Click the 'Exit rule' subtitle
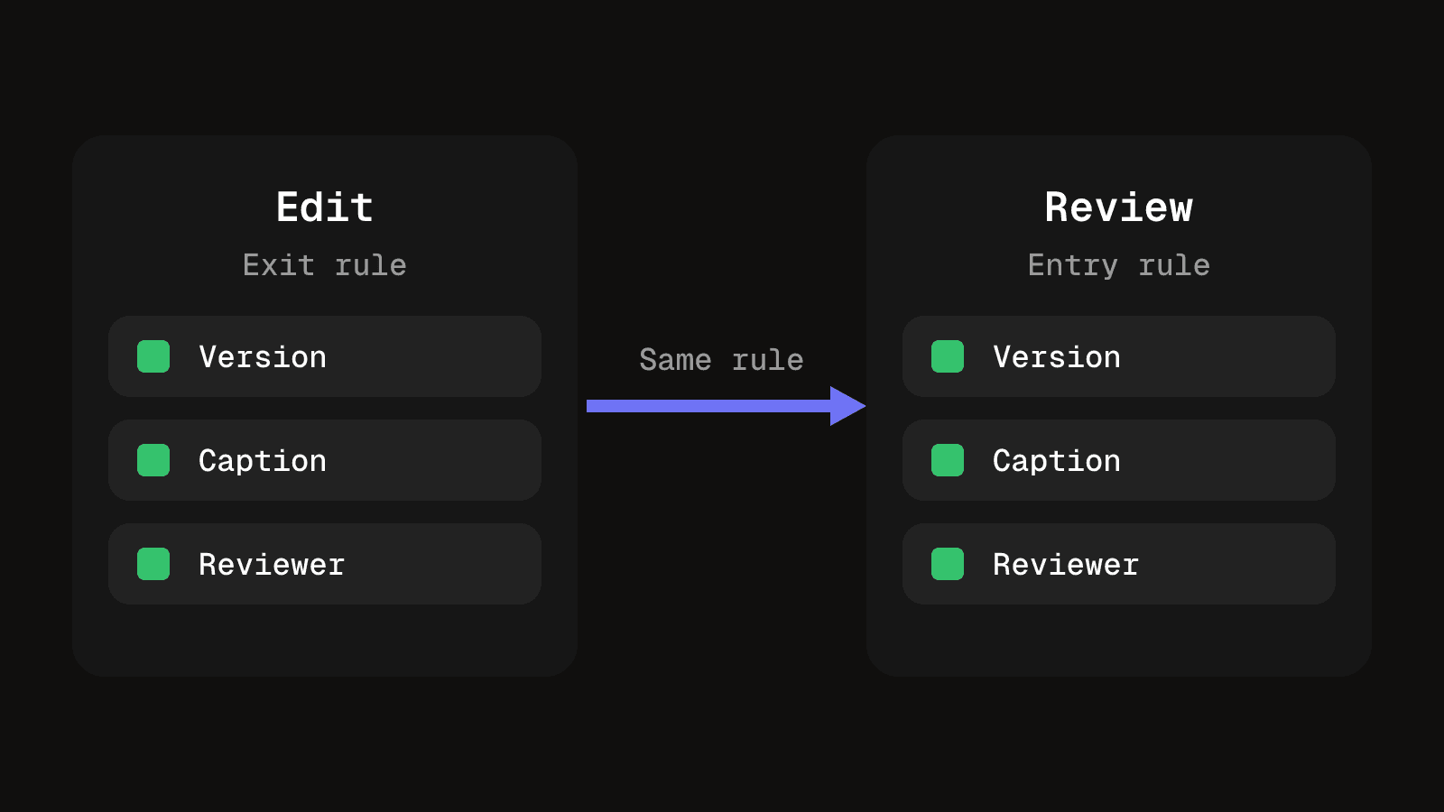 point(325,265)
